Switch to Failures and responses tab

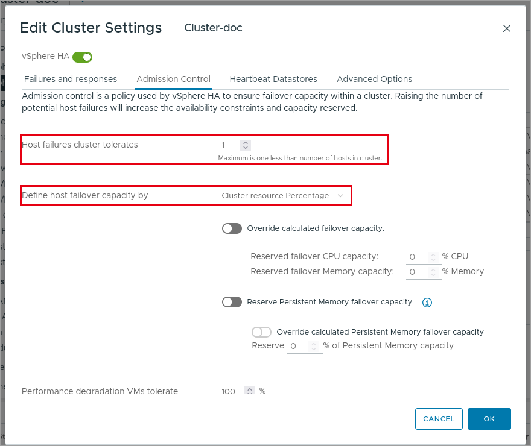point(71,79)
